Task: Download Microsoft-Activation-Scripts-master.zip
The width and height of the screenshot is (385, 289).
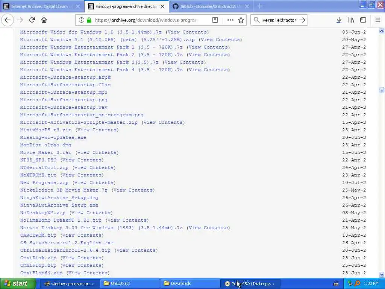Action: coord(79,122)
